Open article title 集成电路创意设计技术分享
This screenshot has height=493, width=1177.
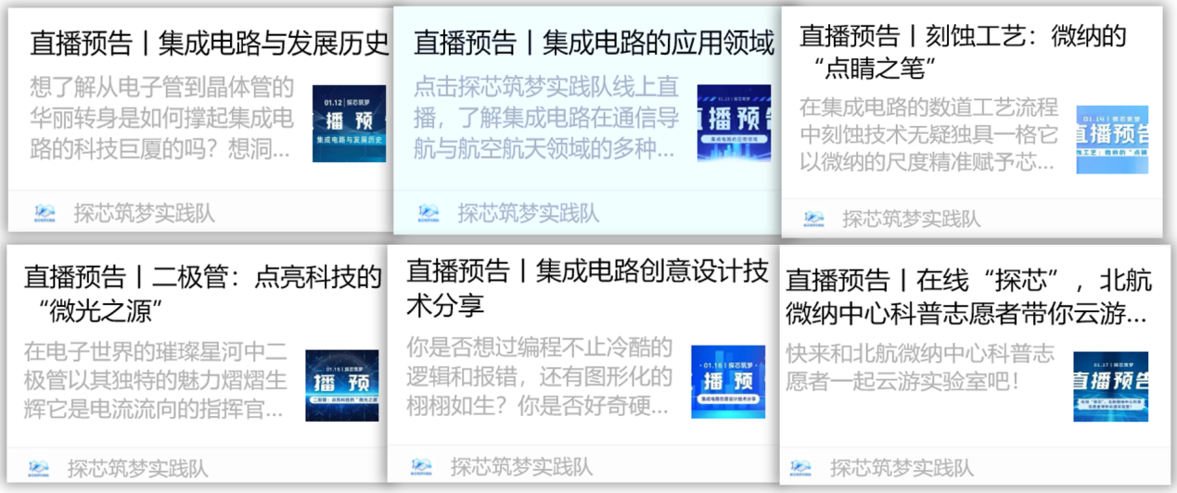586,286
